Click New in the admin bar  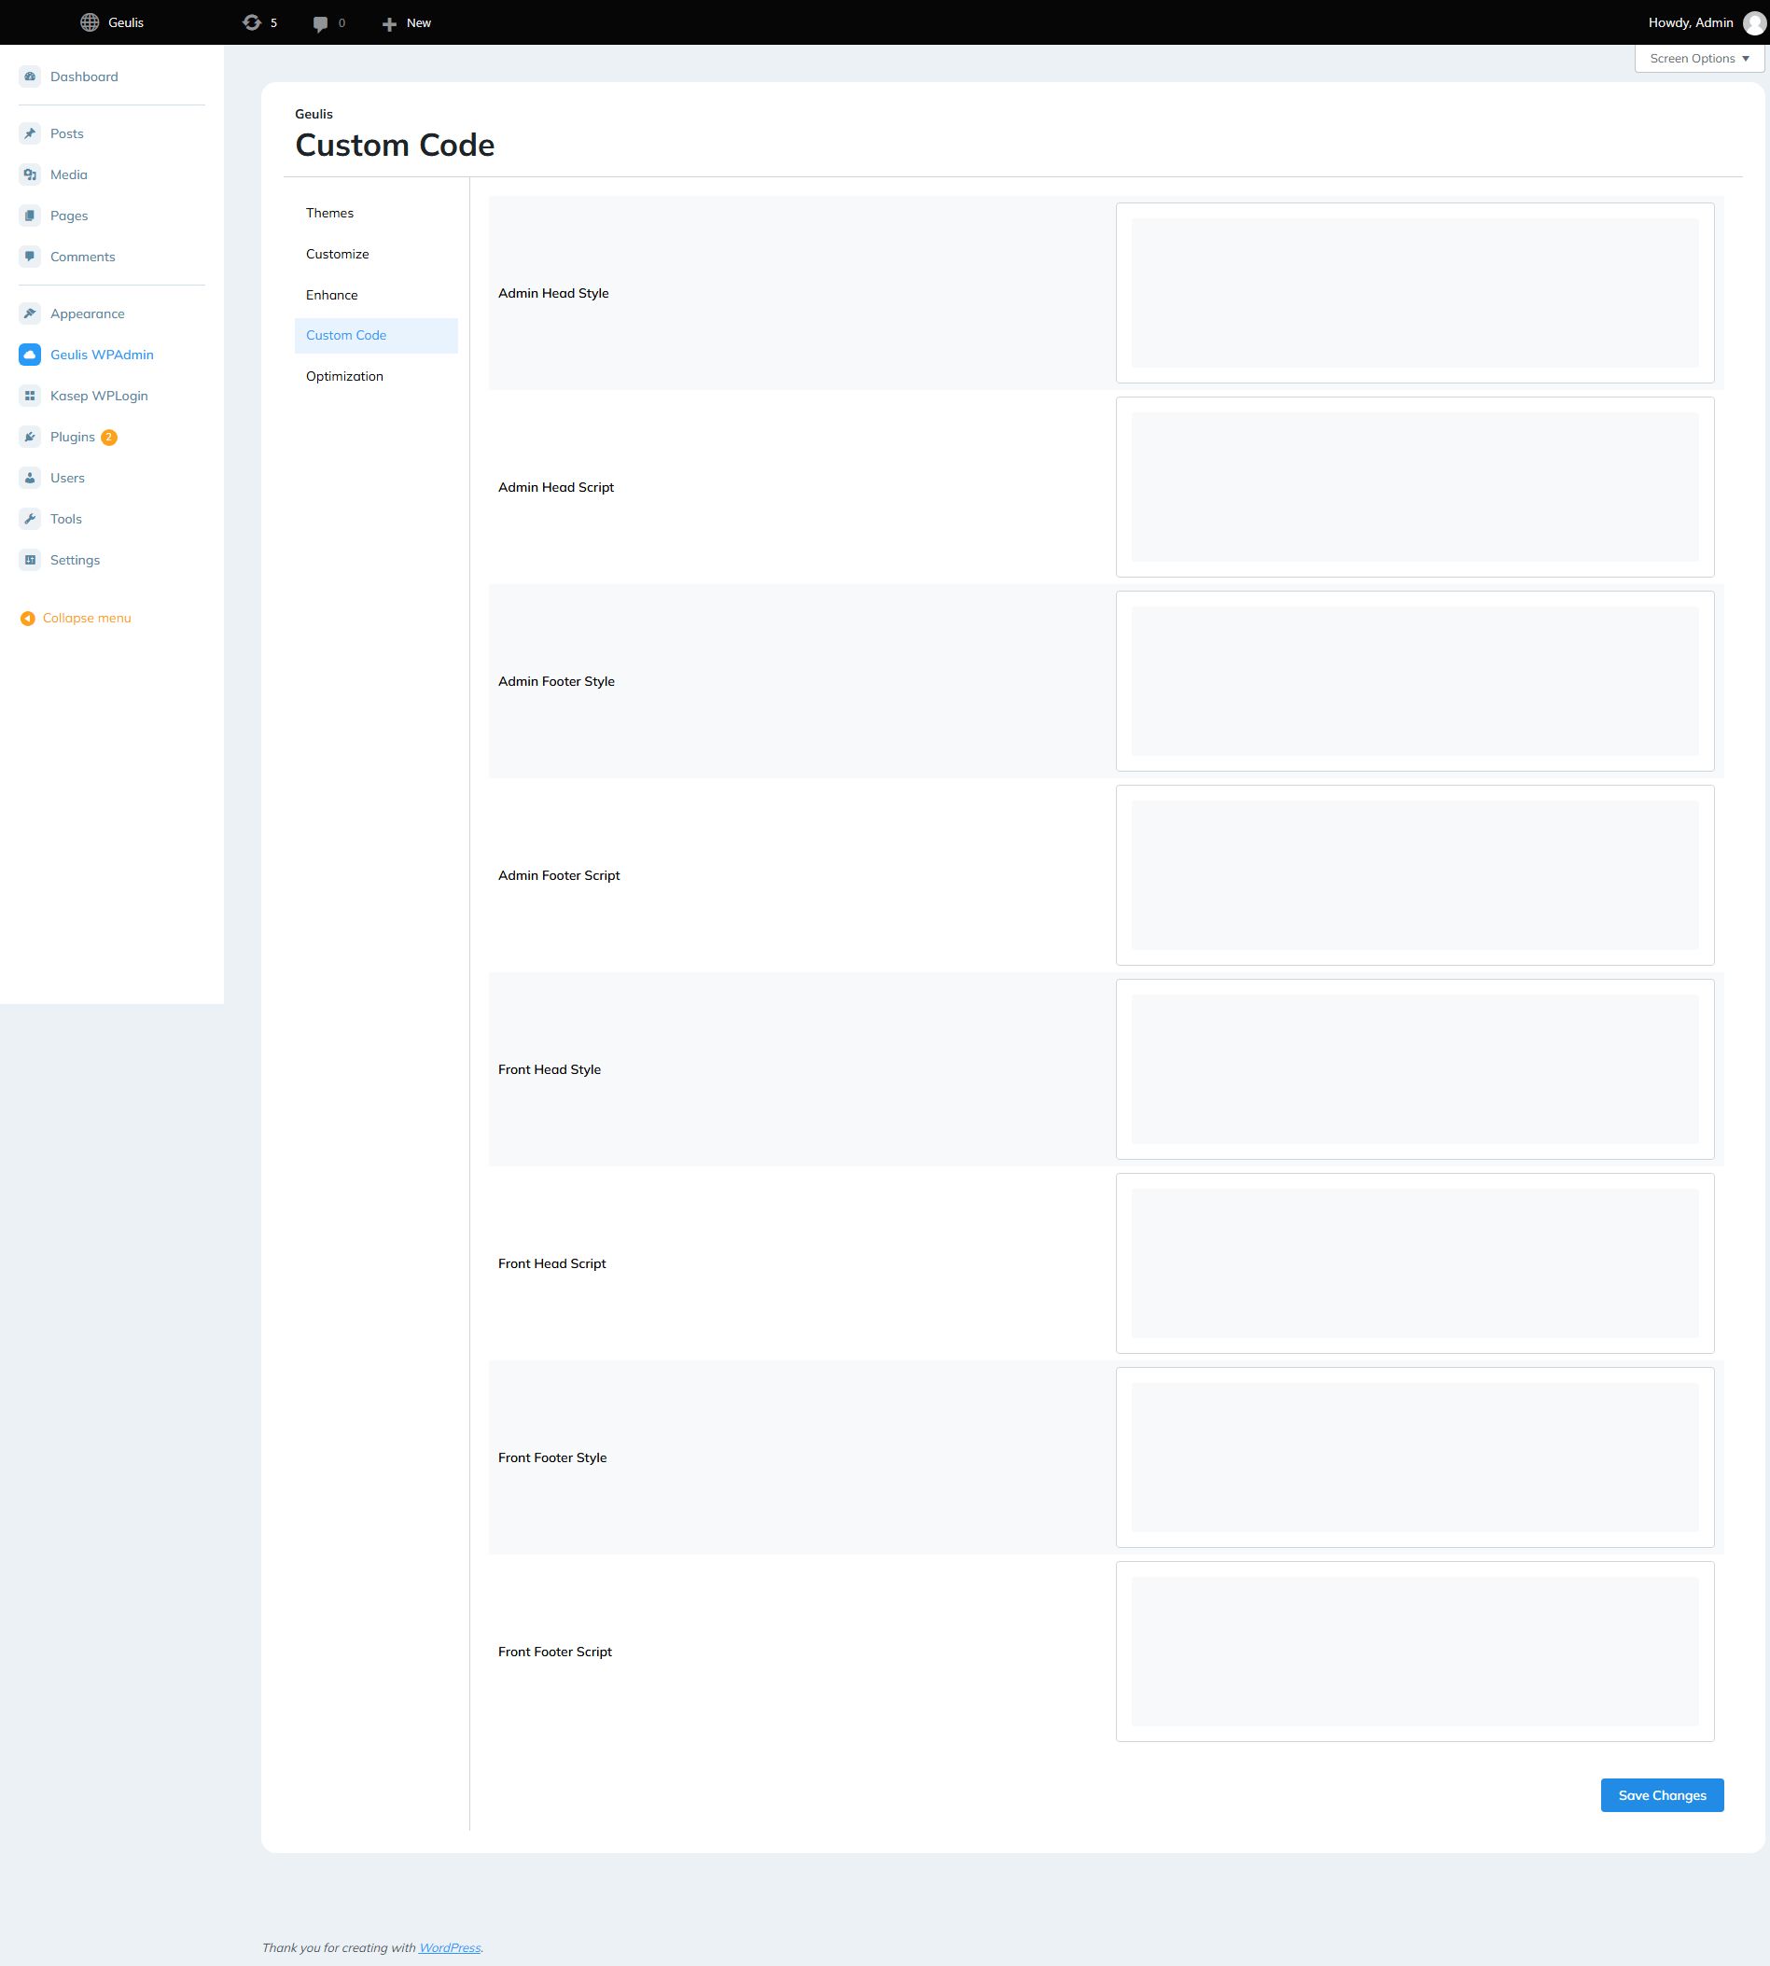click(418, 22)
